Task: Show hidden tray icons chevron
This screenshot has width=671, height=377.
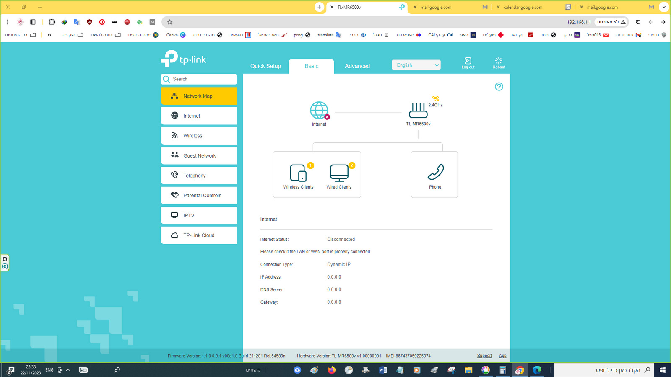Action: tap(68, 370)
